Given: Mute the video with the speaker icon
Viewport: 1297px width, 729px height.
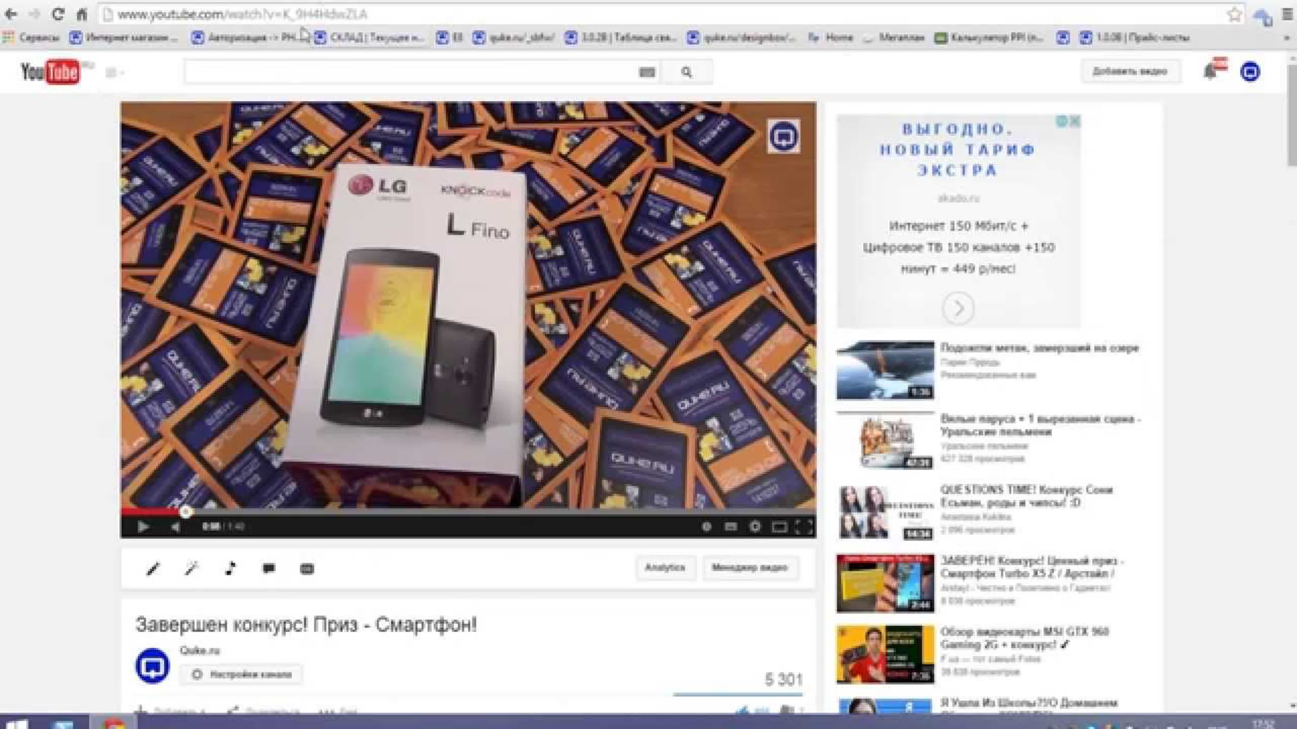Looking at the screenshot, I should pos(175,526).
